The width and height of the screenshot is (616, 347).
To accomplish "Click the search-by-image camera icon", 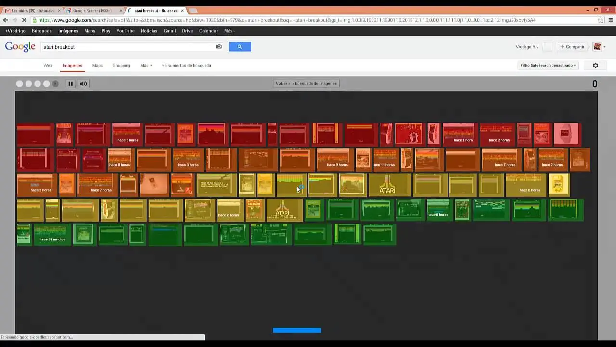I will click(x=219, y=47).
